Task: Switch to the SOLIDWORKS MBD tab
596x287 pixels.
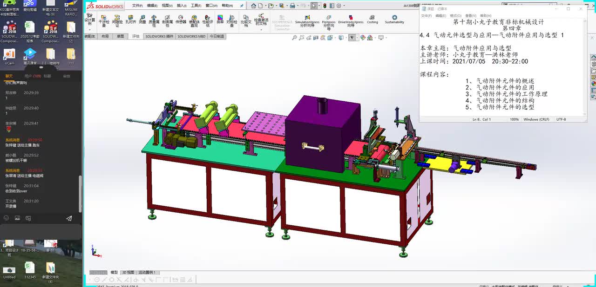Action: [x=191, y=36]
